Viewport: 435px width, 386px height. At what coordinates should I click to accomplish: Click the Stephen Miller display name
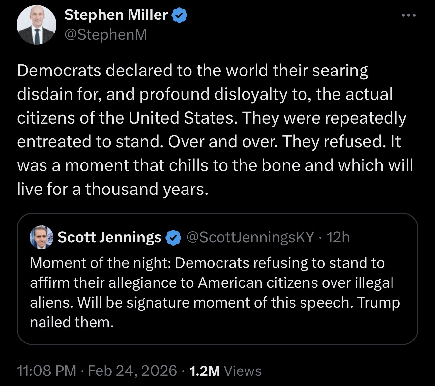[116, 15]
